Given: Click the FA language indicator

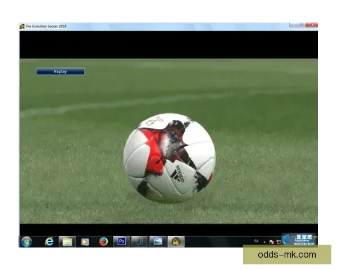Looking at the screenshot, I should [256, 241].
